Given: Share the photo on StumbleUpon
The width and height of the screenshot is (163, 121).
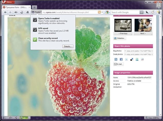Looking at the screenshot, I should point(137,59).
